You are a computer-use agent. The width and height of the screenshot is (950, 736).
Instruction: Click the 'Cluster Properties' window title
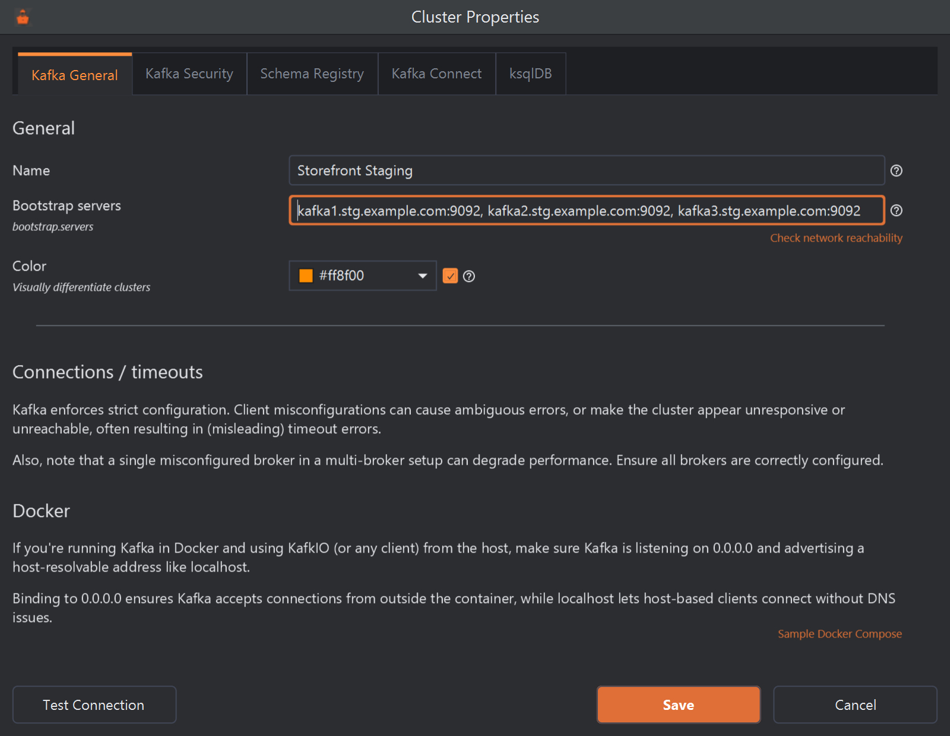(x=475, y=17)
